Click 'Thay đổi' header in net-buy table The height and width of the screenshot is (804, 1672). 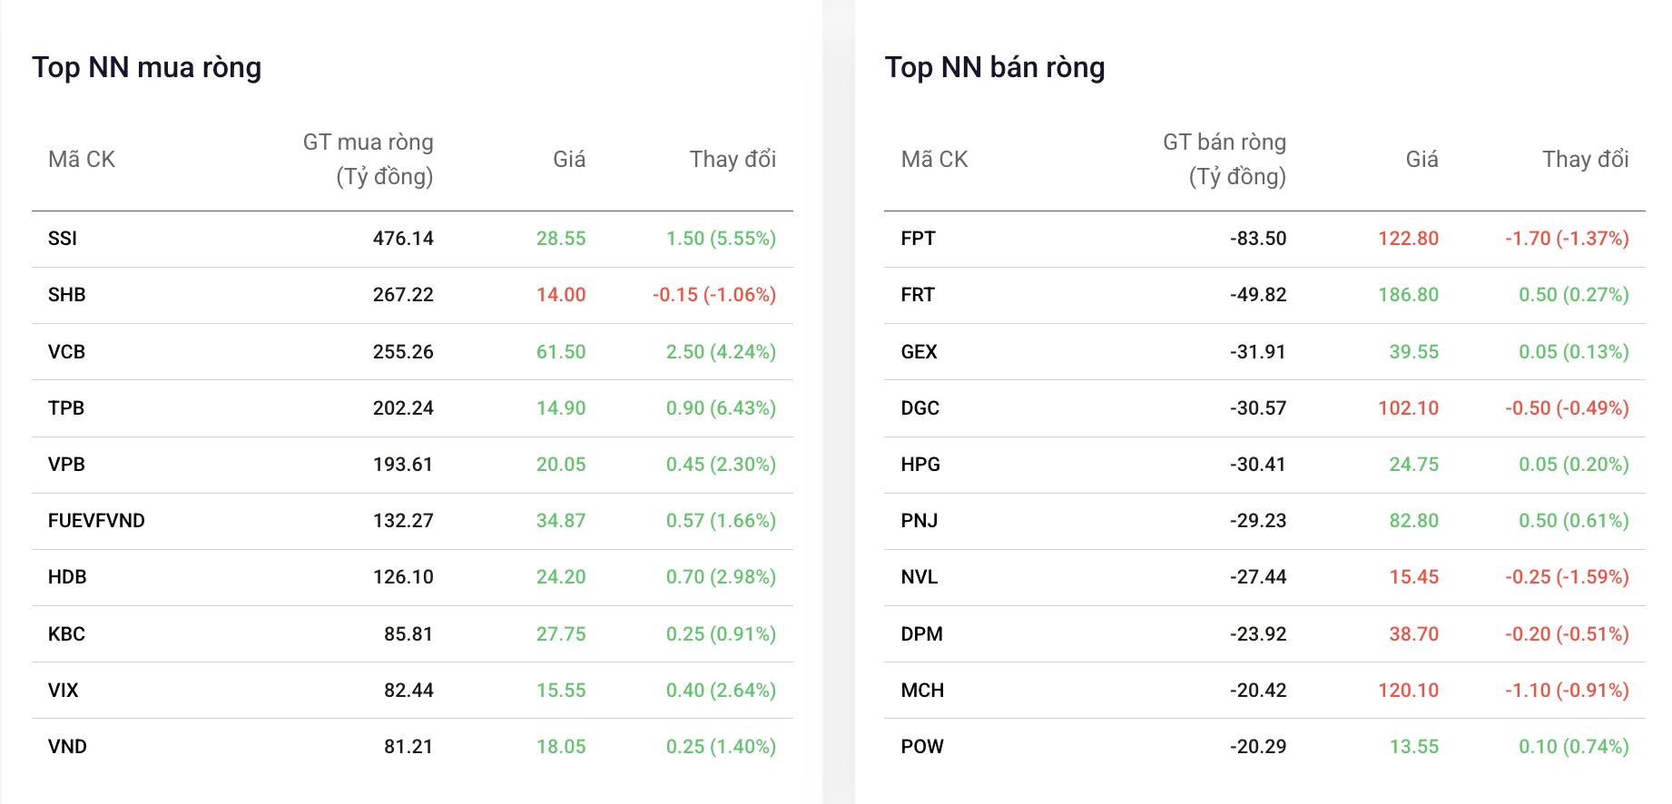point(733,160)
